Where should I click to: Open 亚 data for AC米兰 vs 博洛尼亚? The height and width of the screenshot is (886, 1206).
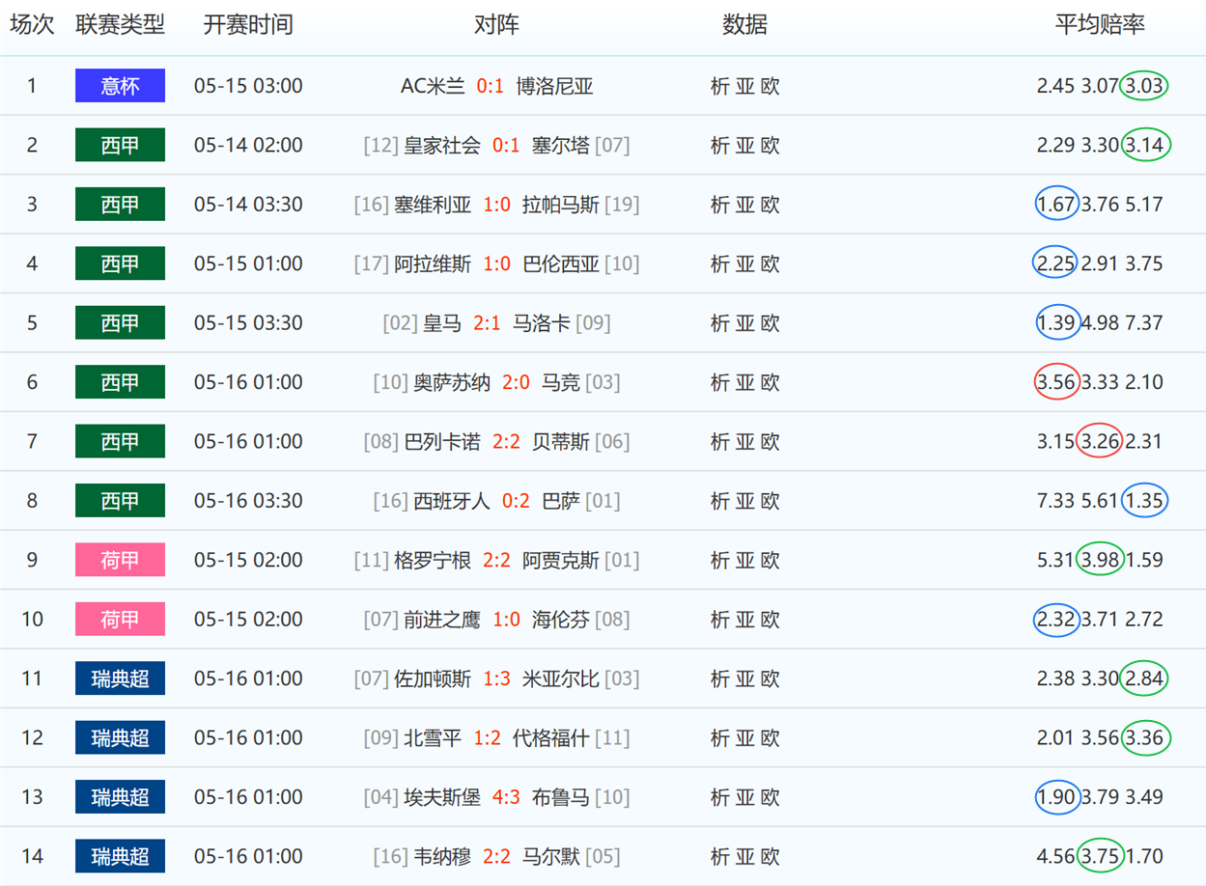pos(744,86)
